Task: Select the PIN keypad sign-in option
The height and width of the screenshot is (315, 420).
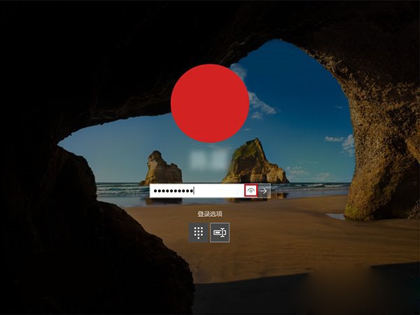Action: coord(197,232)
